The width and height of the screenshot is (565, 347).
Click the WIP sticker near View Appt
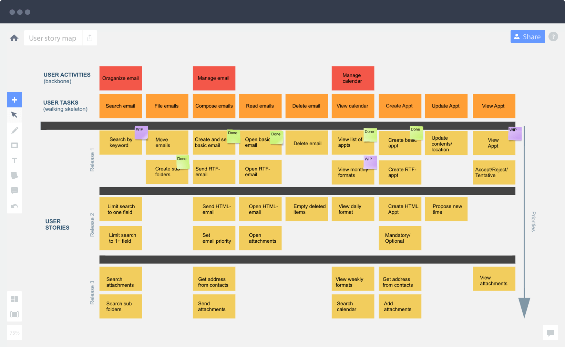click(x=515, y=133)
